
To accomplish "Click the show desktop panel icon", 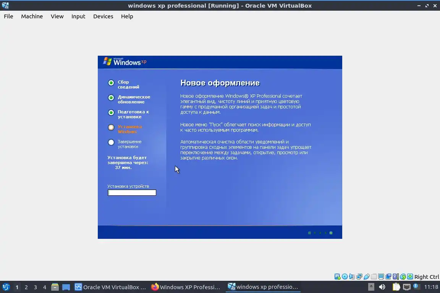I will tap(66, 287).
